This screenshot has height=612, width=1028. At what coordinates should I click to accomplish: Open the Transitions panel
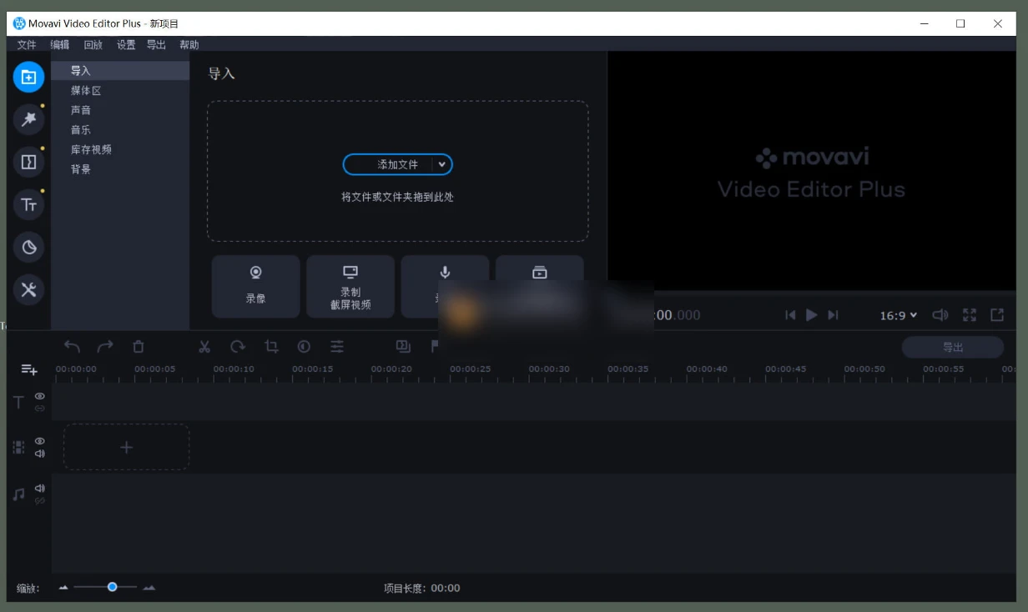[x=28, y=162]
